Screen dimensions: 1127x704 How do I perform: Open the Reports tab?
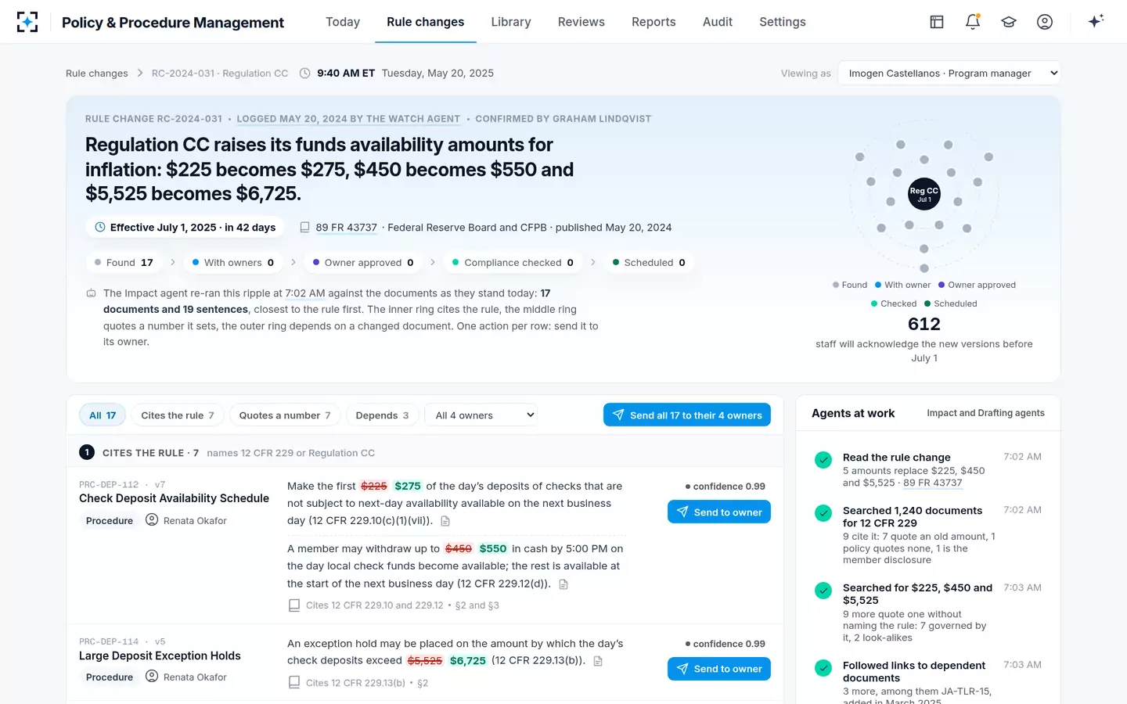click(654, 22)
